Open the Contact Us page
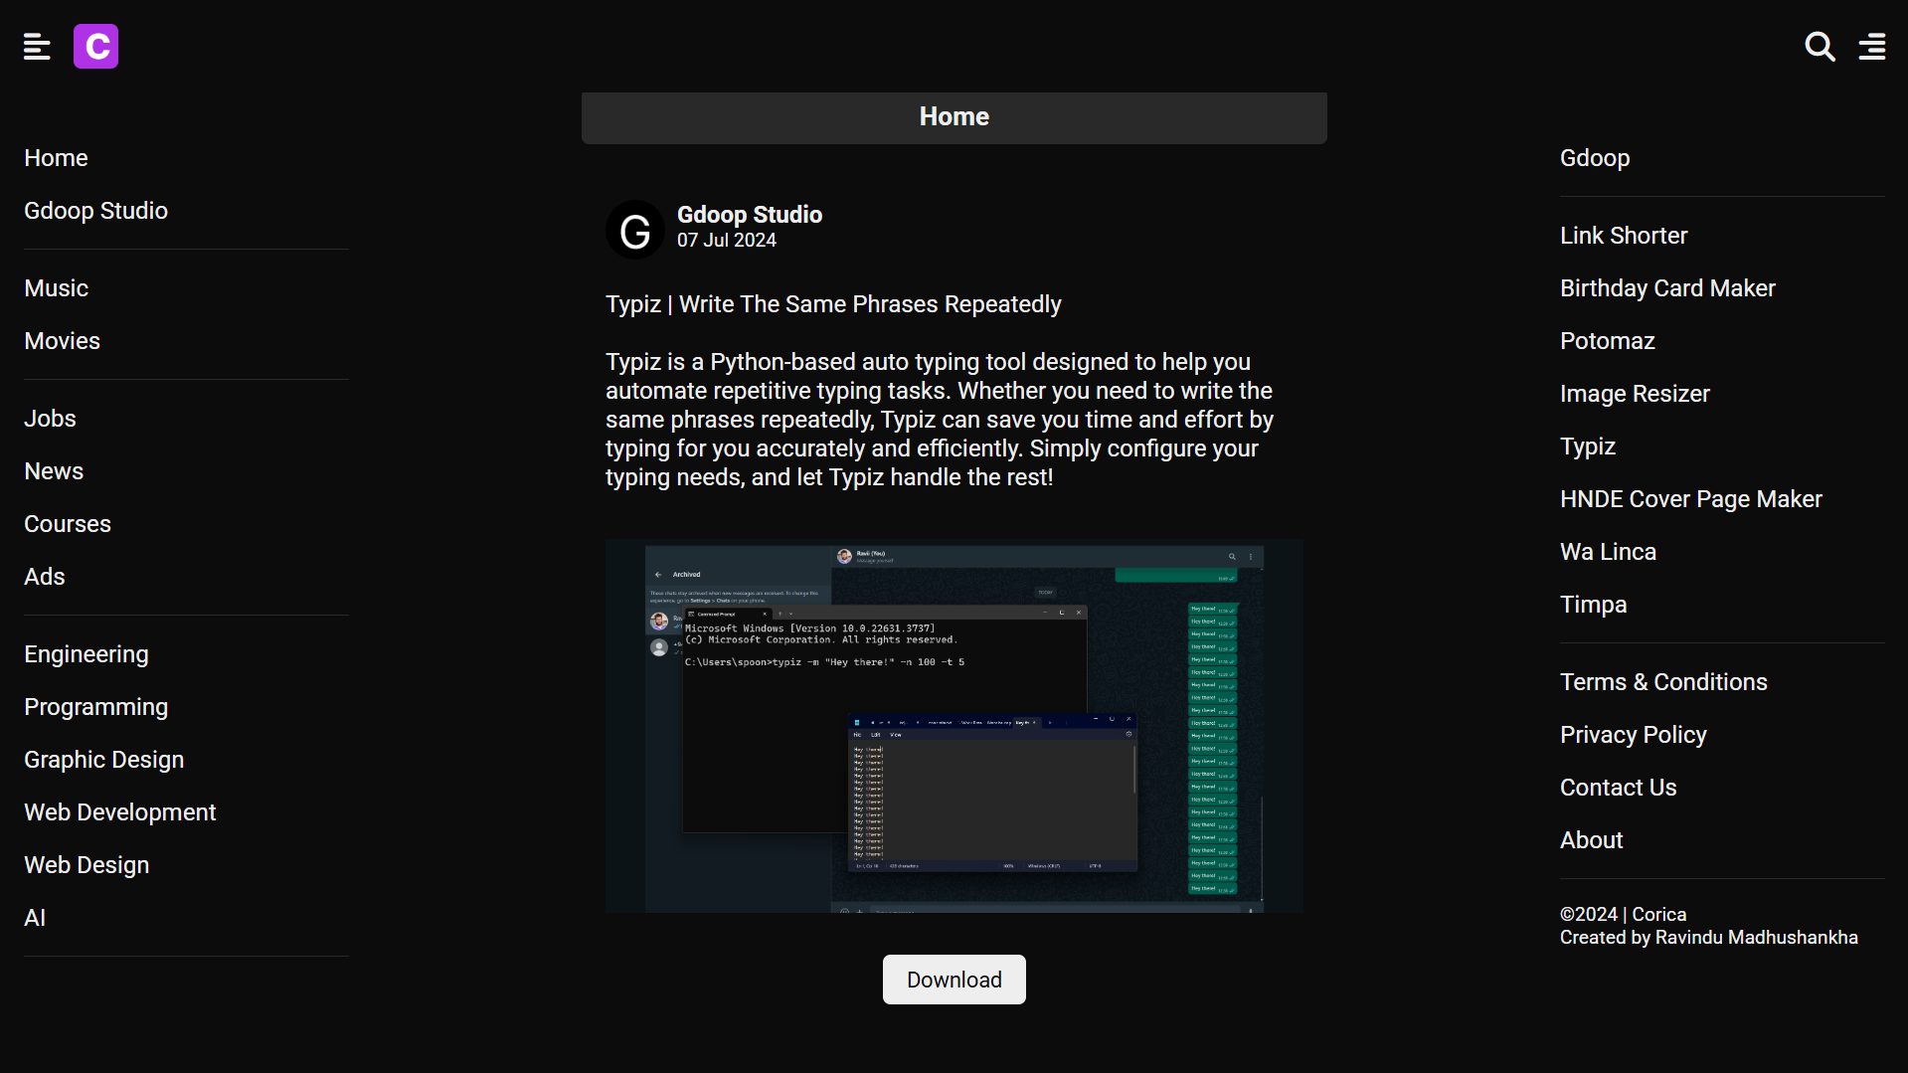The image size is (1908, 1073). click(1618, 788)
